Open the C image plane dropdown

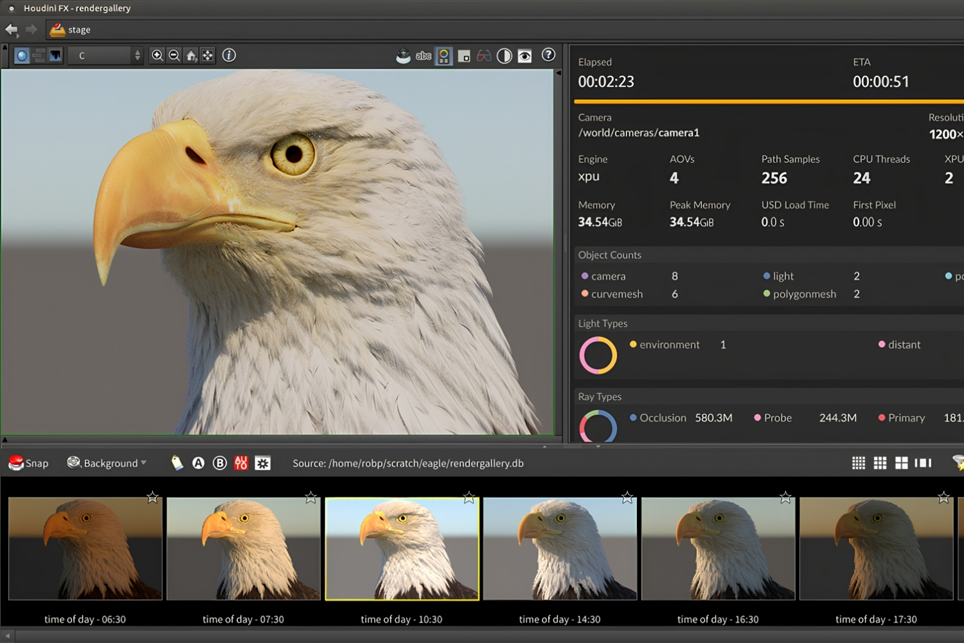105,56
